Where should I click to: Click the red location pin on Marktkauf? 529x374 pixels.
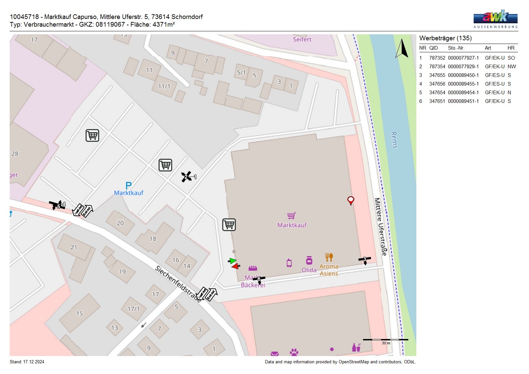point(350,200)
